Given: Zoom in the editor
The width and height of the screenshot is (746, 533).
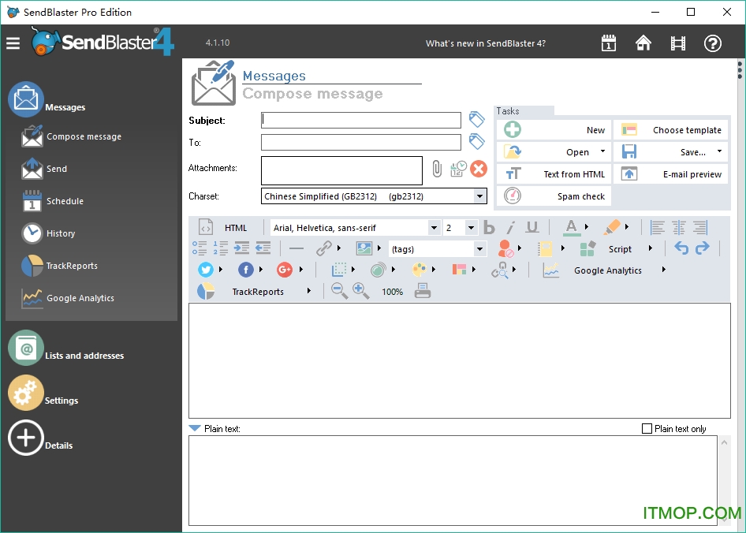Looking at the screenshot, I should (360, 291).
